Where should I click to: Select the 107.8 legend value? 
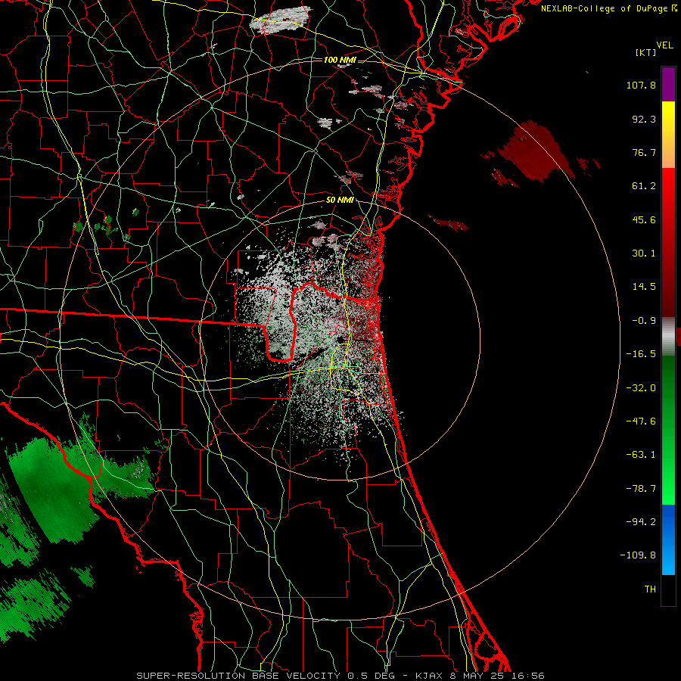[x=641, y=85]
